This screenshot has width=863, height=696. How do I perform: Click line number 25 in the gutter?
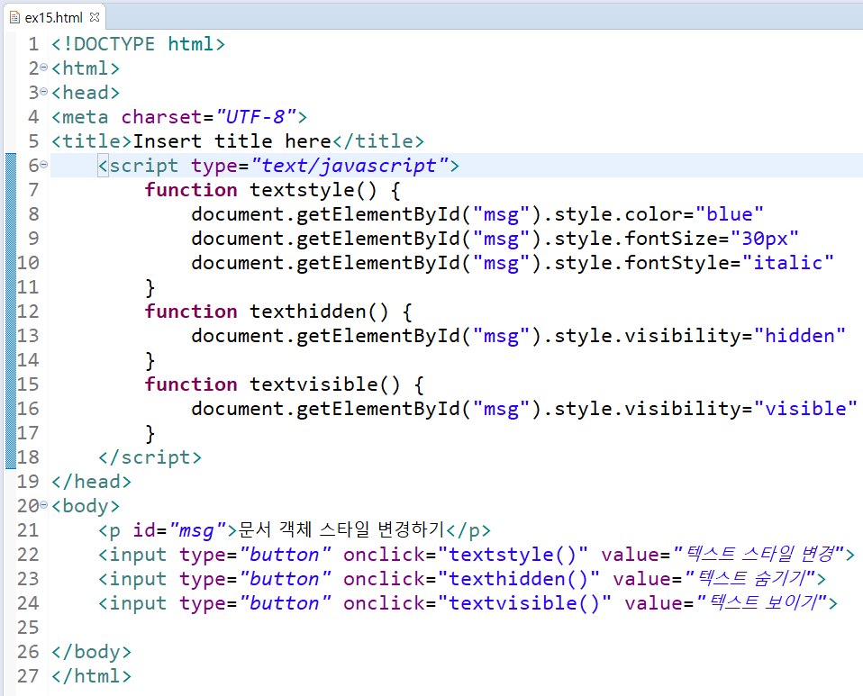pyautogui.click(x=28, y=628)
